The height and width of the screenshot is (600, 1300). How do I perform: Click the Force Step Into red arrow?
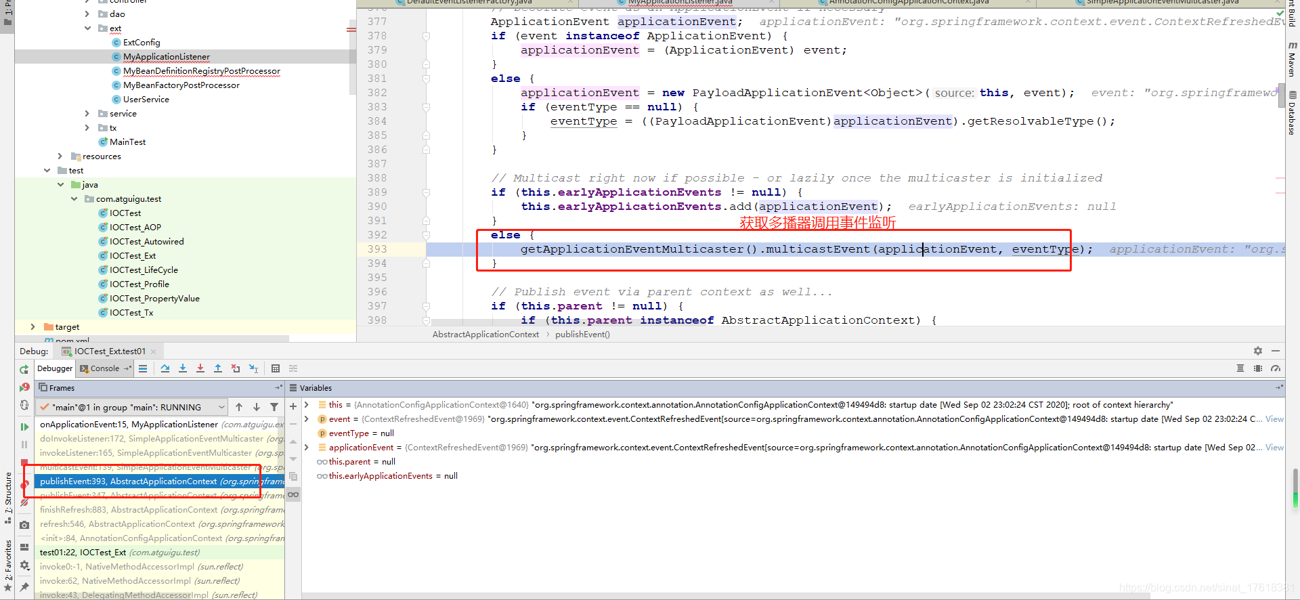[x=200, y=368]
